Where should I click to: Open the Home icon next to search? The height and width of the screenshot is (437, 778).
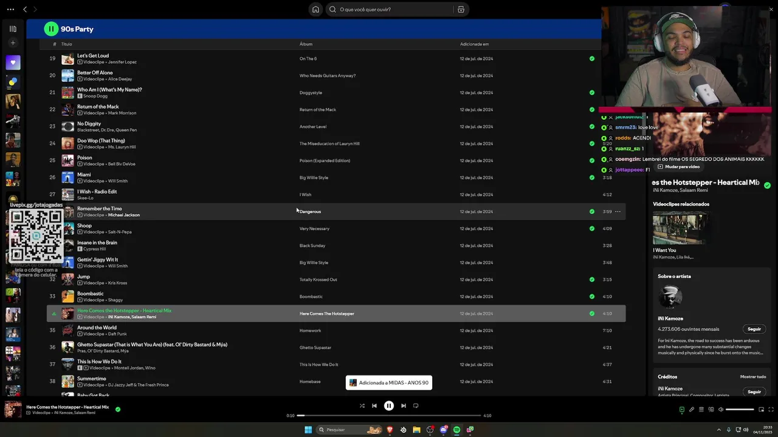point(315,9)
